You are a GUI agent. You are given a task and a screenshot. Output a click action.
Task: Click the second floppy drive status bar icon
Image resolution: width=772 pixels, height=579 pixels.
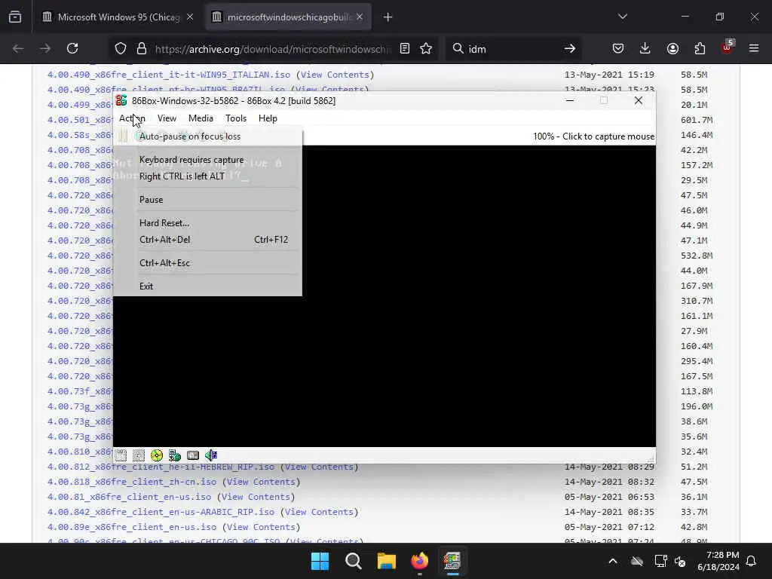tap(139, 455)
